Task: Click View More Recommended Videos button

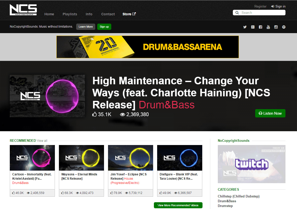Action: click(178, 205)
